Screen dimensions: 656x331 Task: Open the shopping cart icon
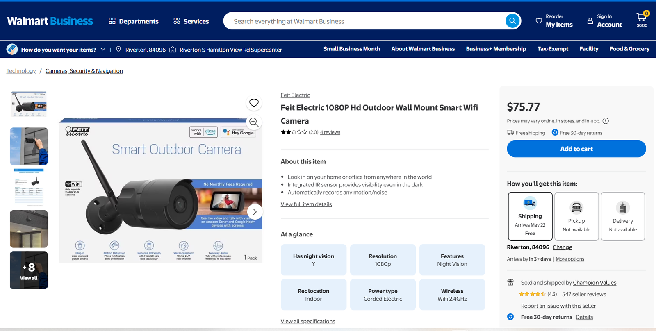pos(642,20)
